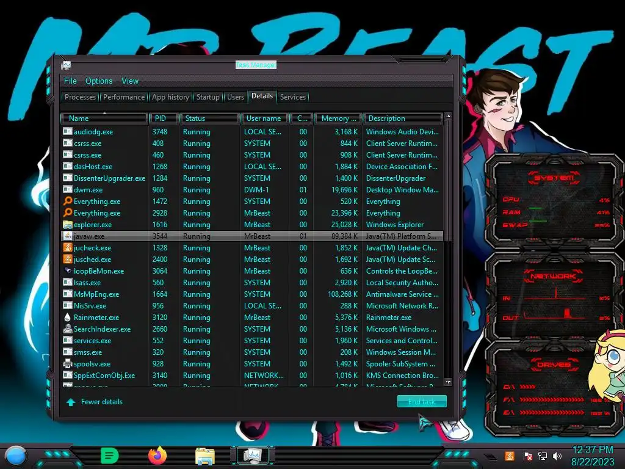Viewport: 625px width, 469px height.
Task: Select the lsass.exe process name
Action: click(x=87, y=282)
